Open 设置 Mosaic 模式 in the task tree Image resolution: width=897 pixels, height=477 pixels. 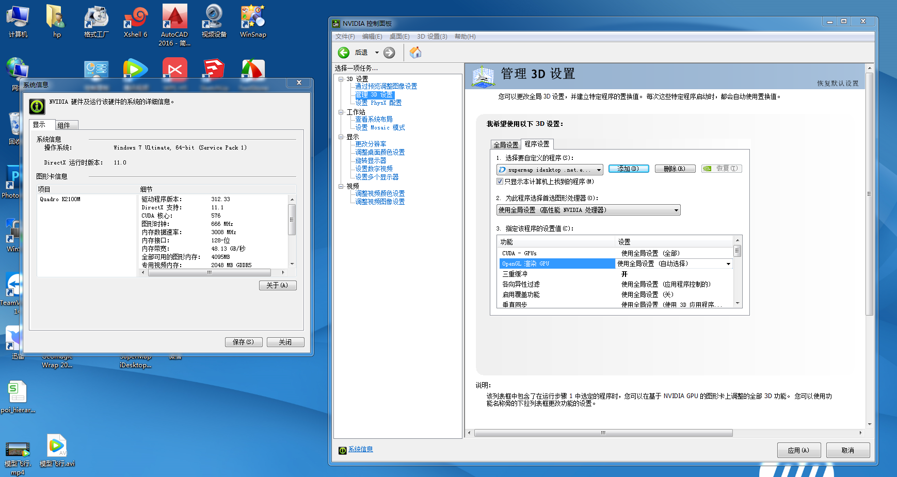380,128
